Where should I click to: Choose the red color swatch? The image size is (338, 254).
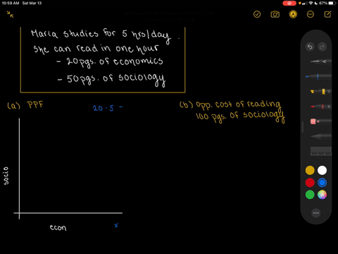[310, 183]
